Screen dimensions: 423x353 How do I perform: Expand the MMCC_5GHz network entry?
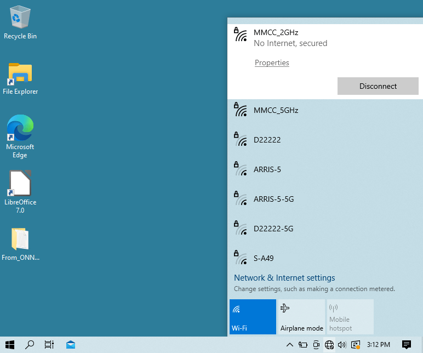click(x=324, y=110)
